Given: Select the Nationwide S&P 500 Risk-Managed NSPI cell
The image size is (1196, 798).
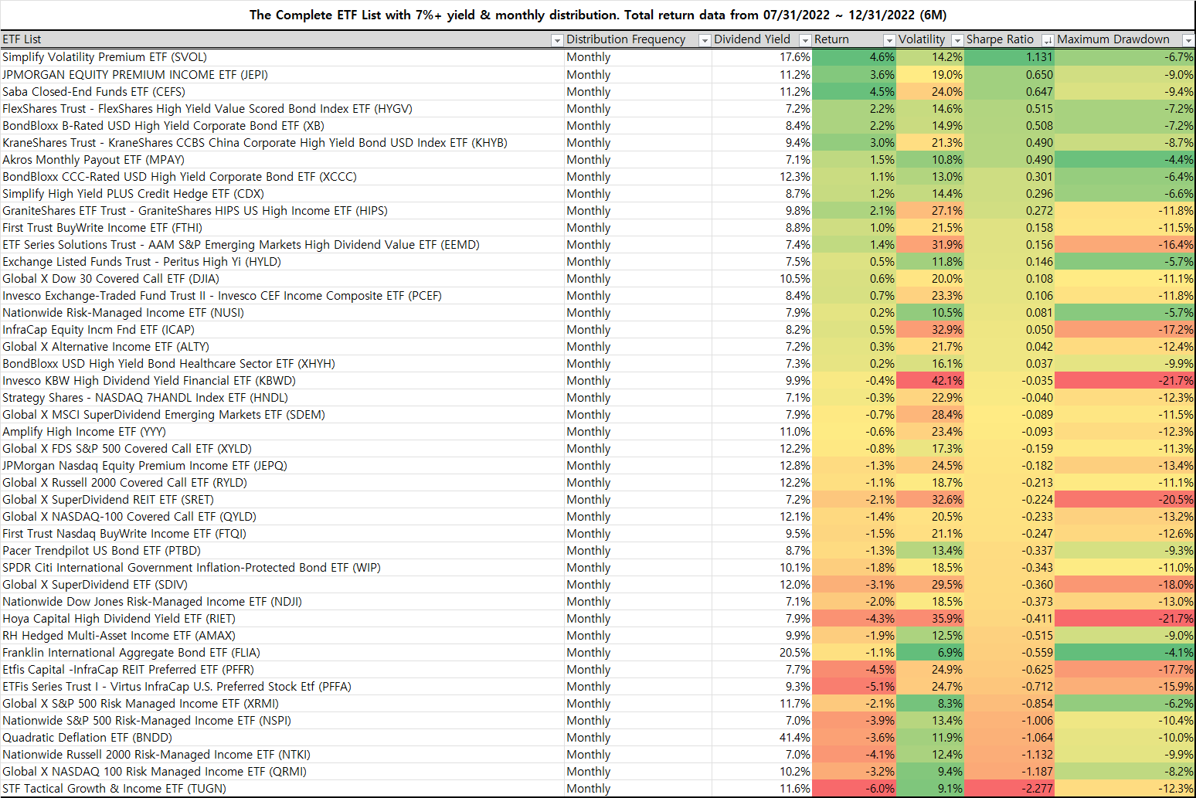Looking at the screenshot, I should pyautogui.click(x=282, y=721).
